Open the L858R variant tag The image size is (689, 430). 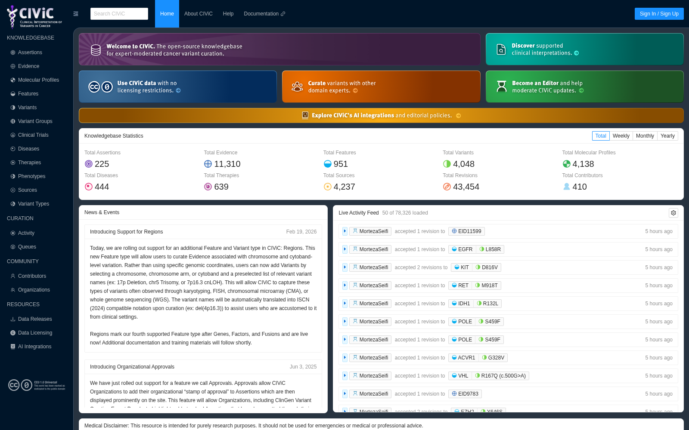pos(490,249)
